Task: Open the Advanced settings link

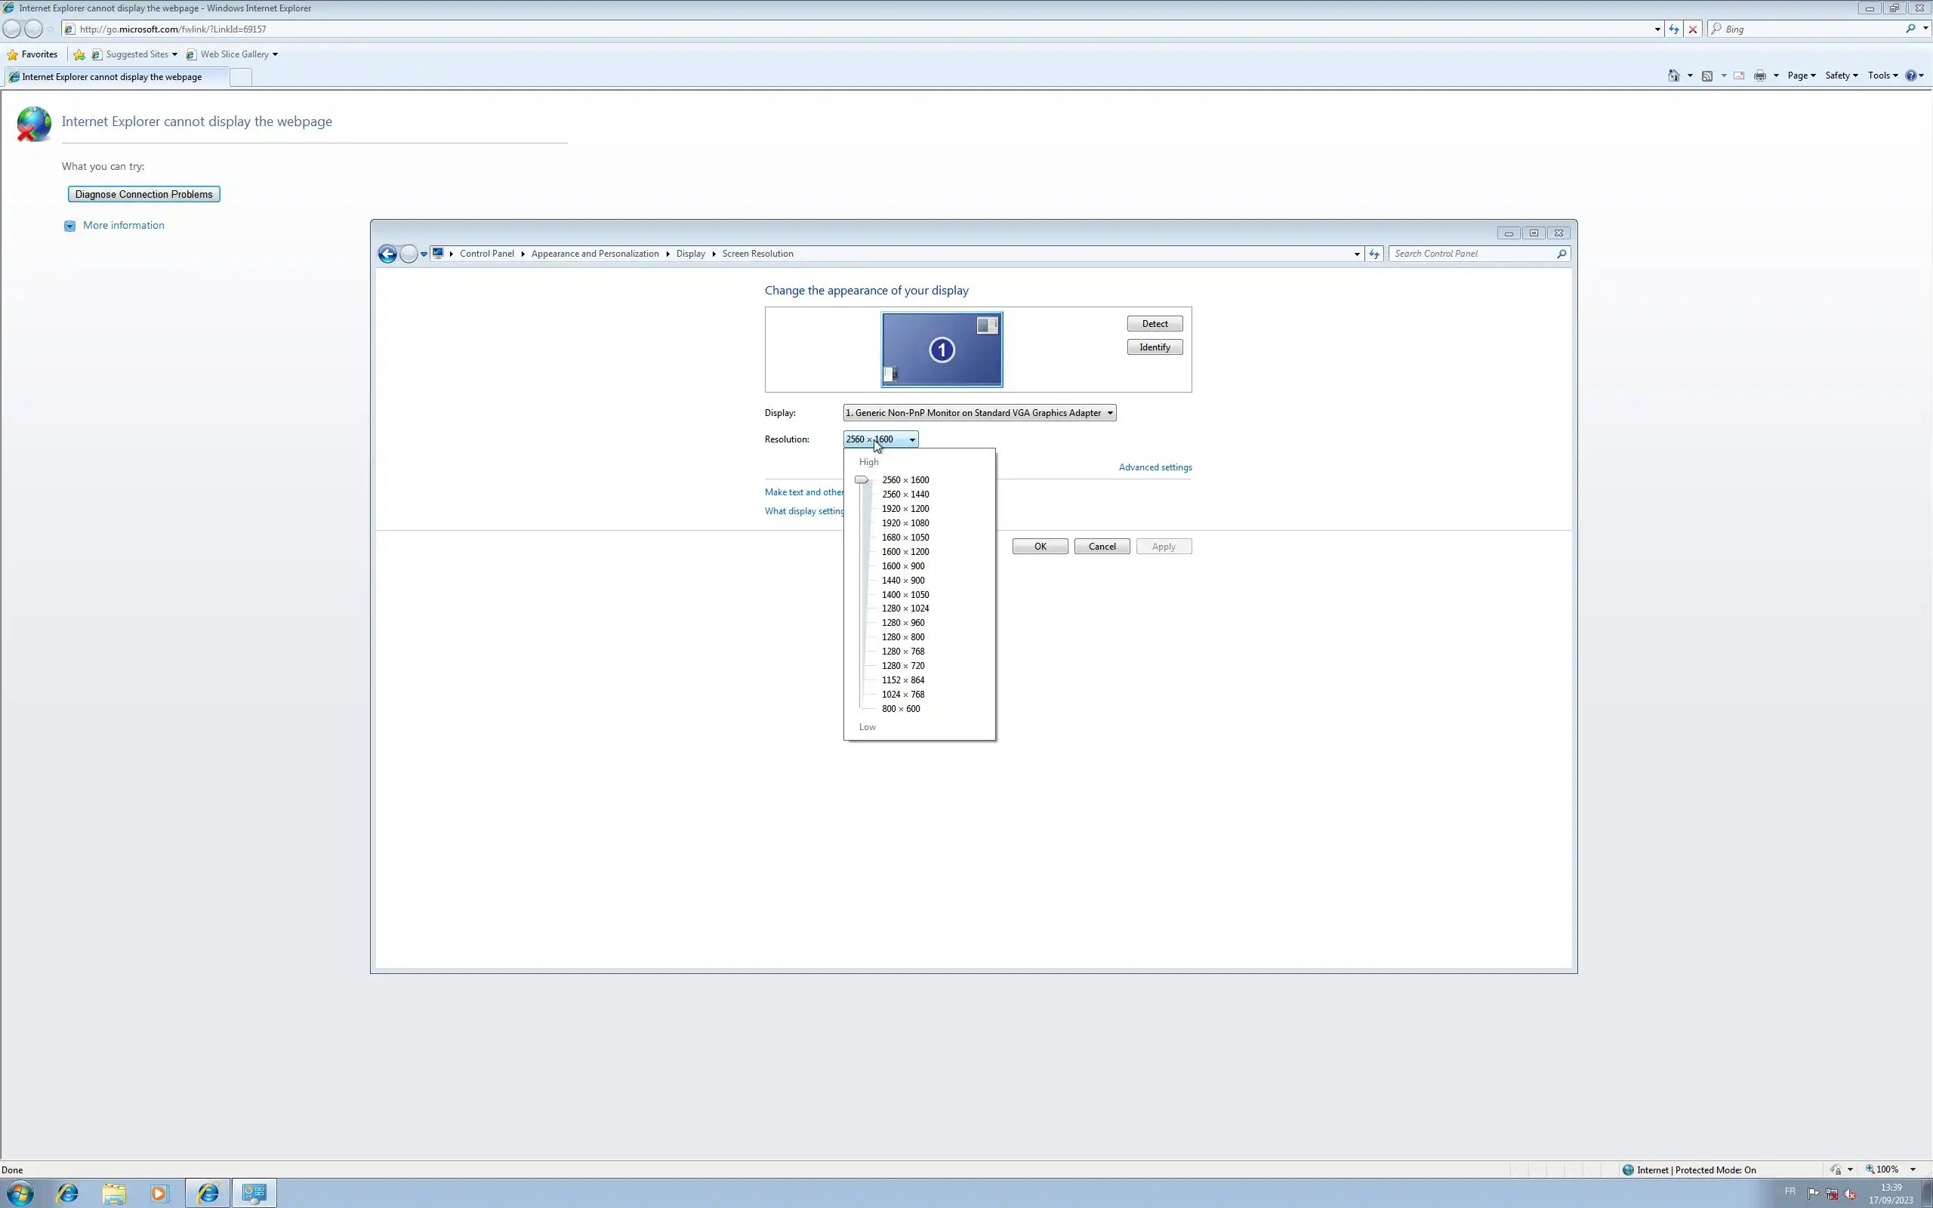Action: [x=1155, y=467]
